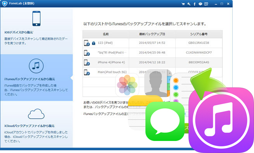Click serial number GB013RKUZ38
Screen dimensions: 254x153
tap(199, 43)
